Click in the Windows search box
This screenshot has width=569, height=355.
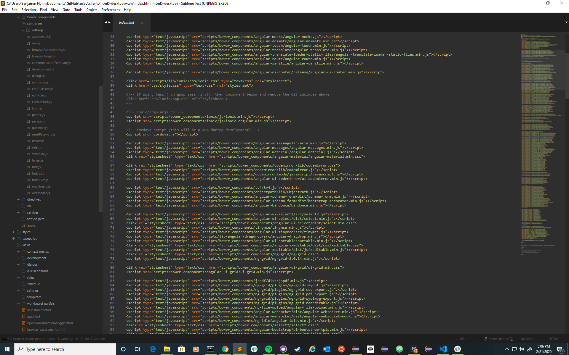point(65,349)
